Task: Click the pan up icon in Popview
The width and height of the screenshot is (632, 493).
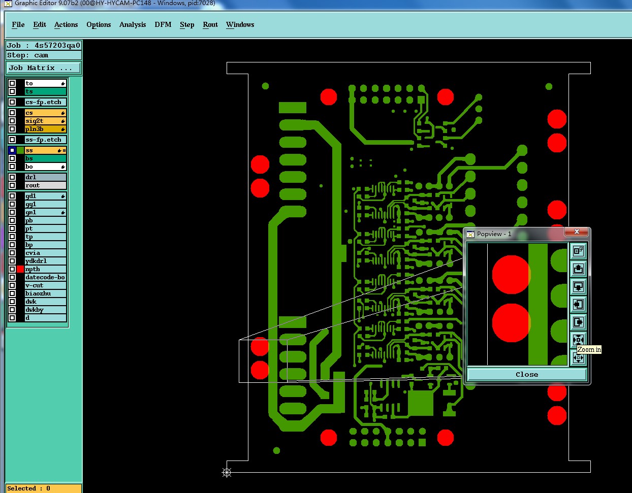Action: pyautogui.click(x=578, y=269)
